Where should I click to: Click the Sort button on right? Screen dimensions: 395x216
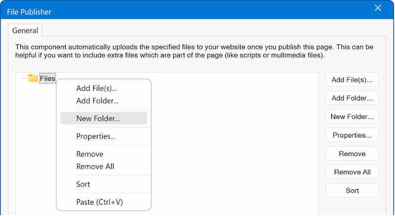[352, 190]
